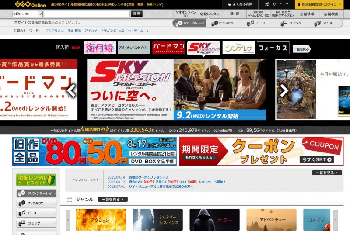350x235 pixels.
Task: Click the DVD・ブルーレイ icon in left sidebar
Action: (21, 194)
